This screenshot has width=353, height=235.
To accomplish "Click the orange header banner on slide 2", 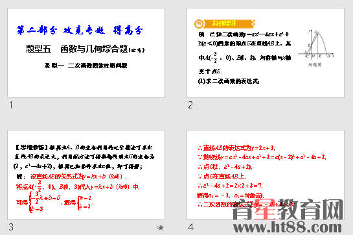I will point(225,23).
